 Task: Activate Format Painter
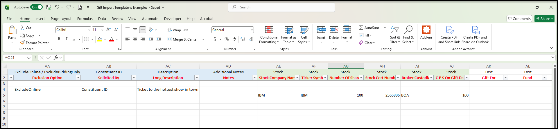click(x=34, y=43)
